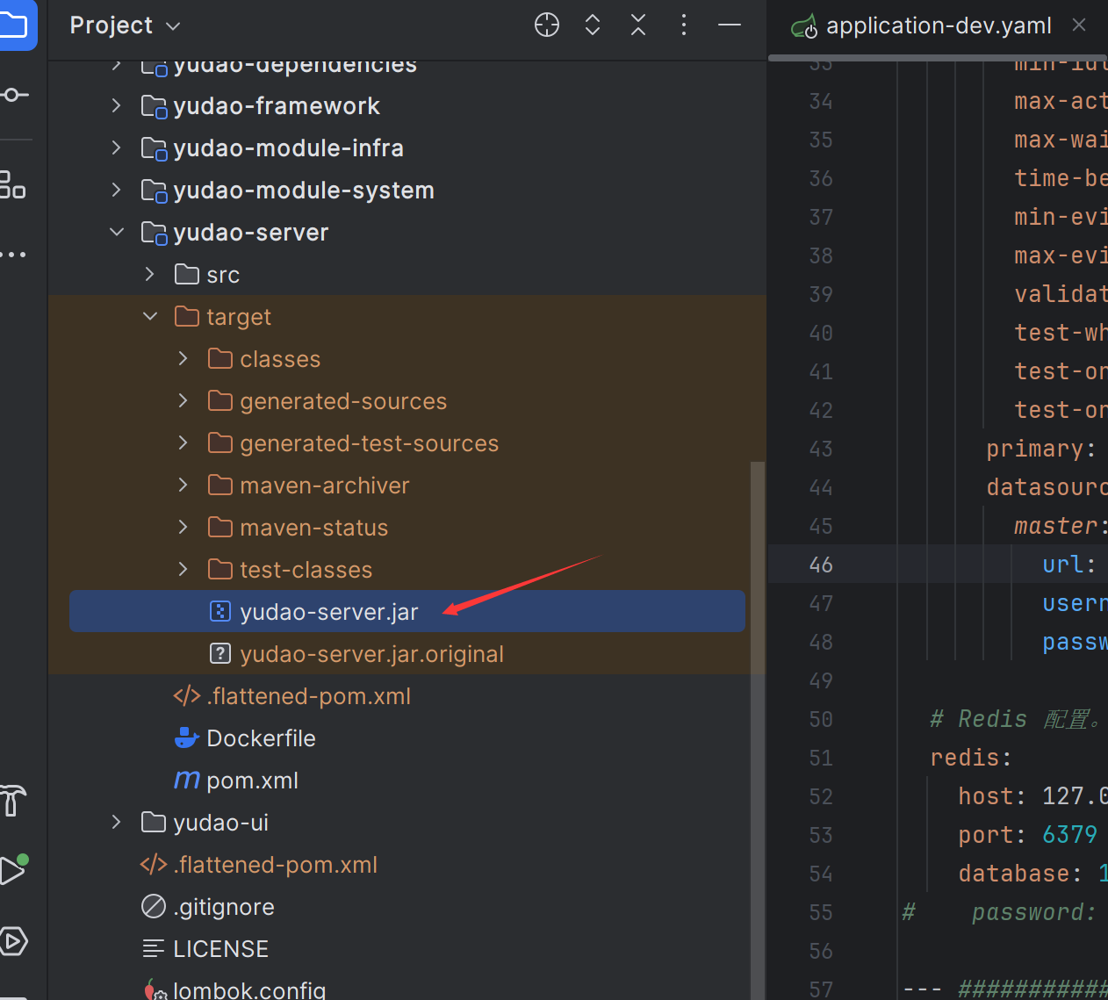The width and height of the screenshot is (1108, 1000).
Task: Click the target folder icon
Action: point(187,316)
